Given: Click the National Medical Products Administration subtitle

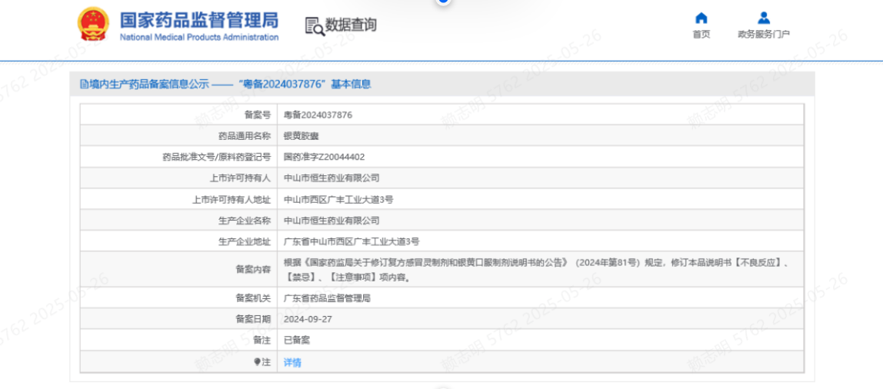Looking at the screenshot, I should [198, 38].
